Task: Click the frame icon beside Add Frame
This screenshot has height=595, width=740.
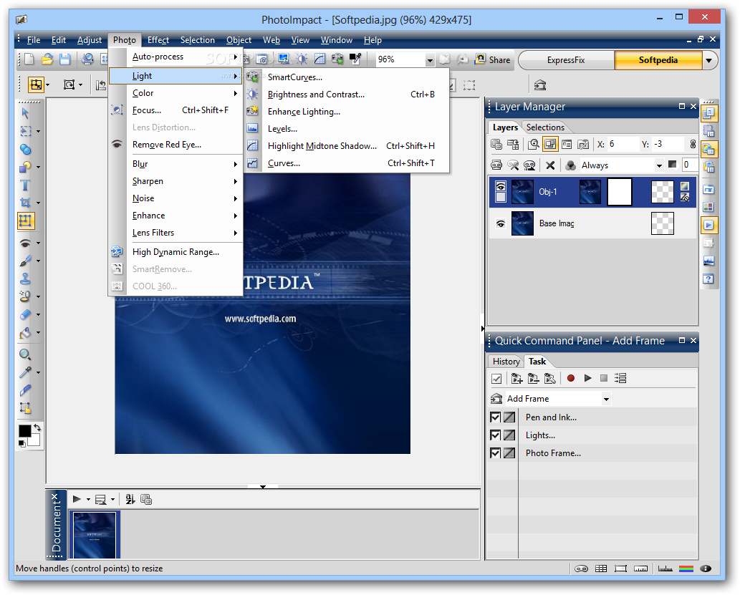Action: [x=496, y=399]
